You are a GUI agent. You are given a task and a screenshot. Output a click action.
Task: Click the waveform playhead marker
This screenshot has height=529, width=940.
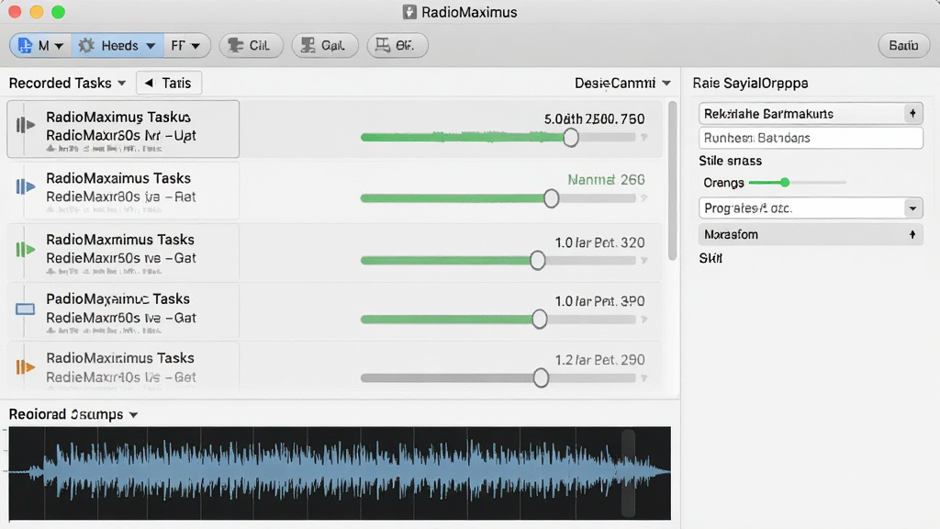tap(628, 473)
